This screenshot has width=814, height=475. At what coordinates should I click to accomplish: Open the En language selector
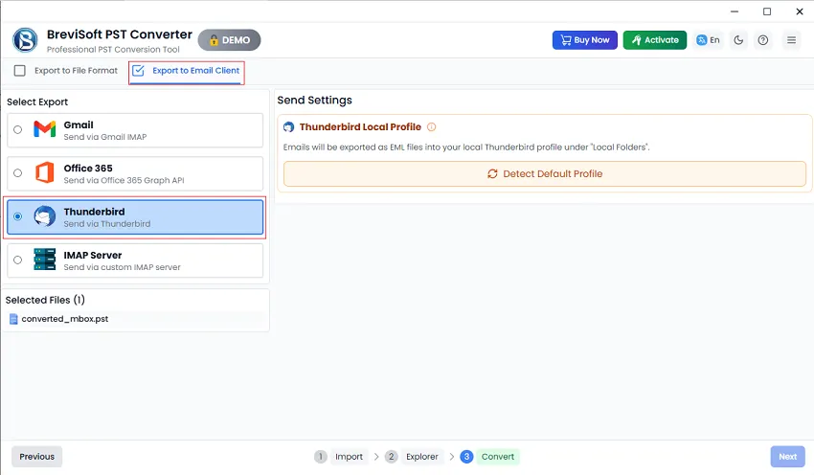(x=708, y=40)
